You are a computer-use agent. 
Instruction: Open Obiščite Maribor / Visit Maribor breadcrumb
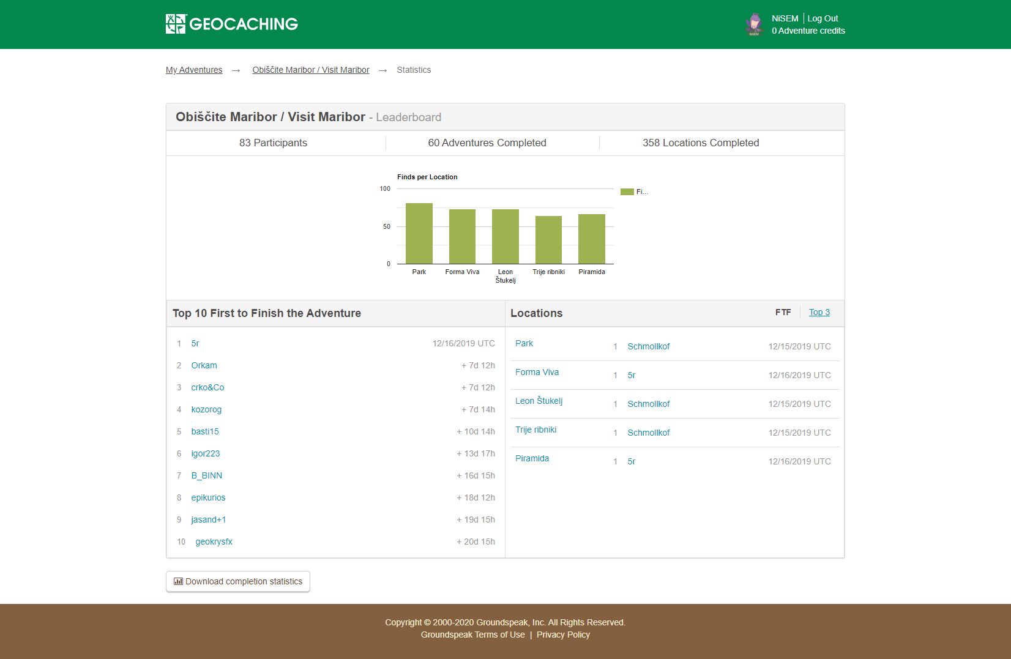(x=311, y=70)
